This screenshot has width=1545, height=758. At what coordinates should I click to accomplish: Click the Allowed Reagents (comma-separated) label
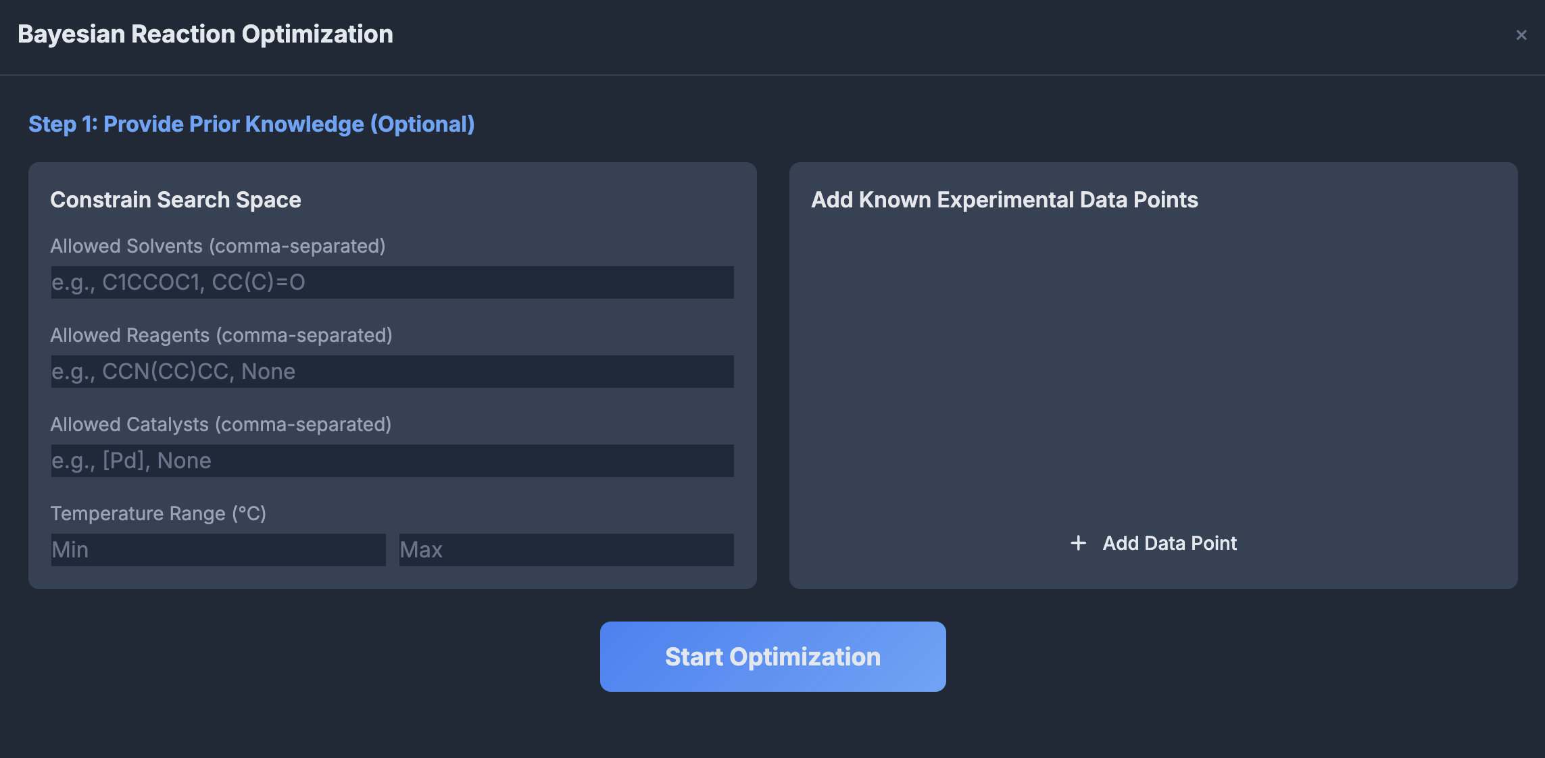[221, 334]
